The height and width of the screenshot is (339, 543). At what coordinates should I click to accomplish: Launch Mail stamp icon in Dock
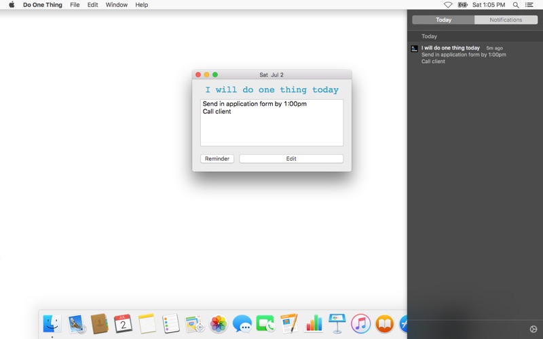point(77,324)
